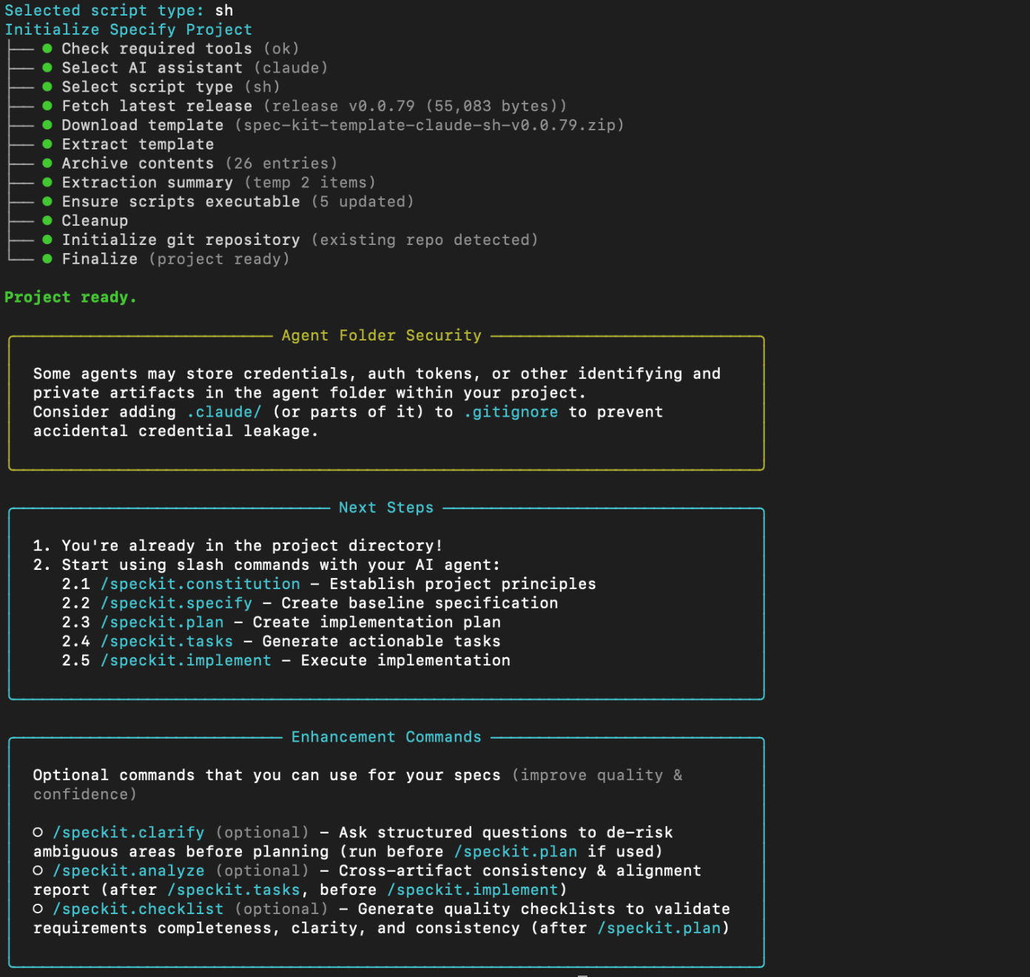Select the status dot next to Finalize
Screen dimensions: 1030x977
(x=47, y=258)
